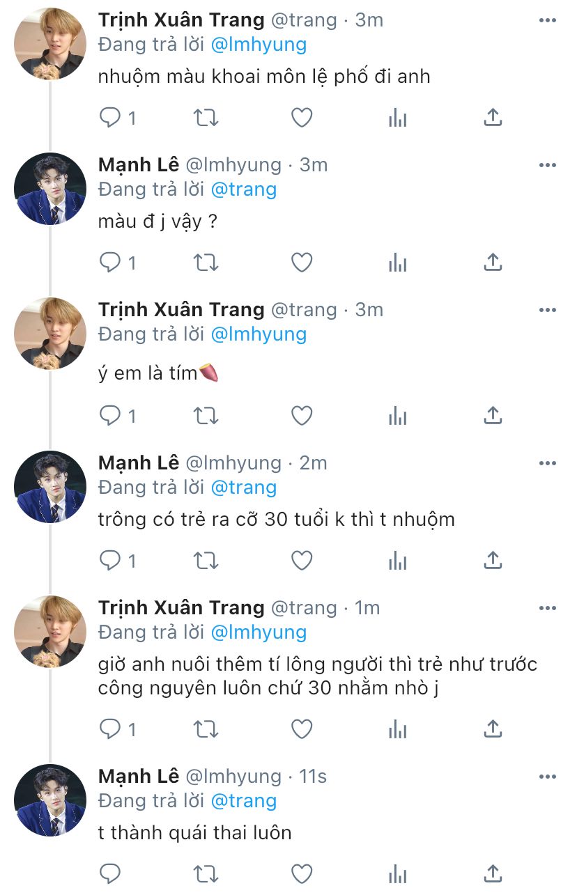Reply to the "trông có trẻ ra" tweet
577x895 pixels.
(x=111, y=560)
